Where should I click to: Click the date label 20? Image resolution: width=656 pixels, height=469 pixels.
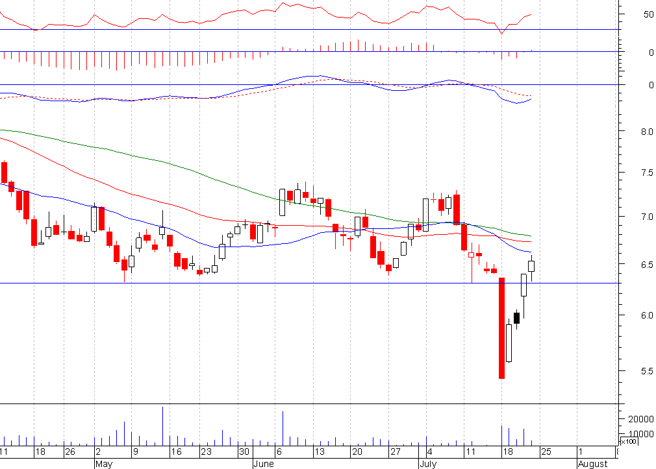357,452
